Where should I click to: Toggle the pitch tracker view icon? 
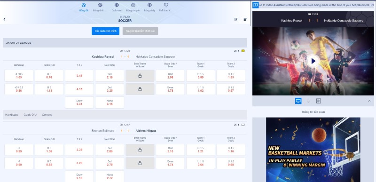(319, 101)
